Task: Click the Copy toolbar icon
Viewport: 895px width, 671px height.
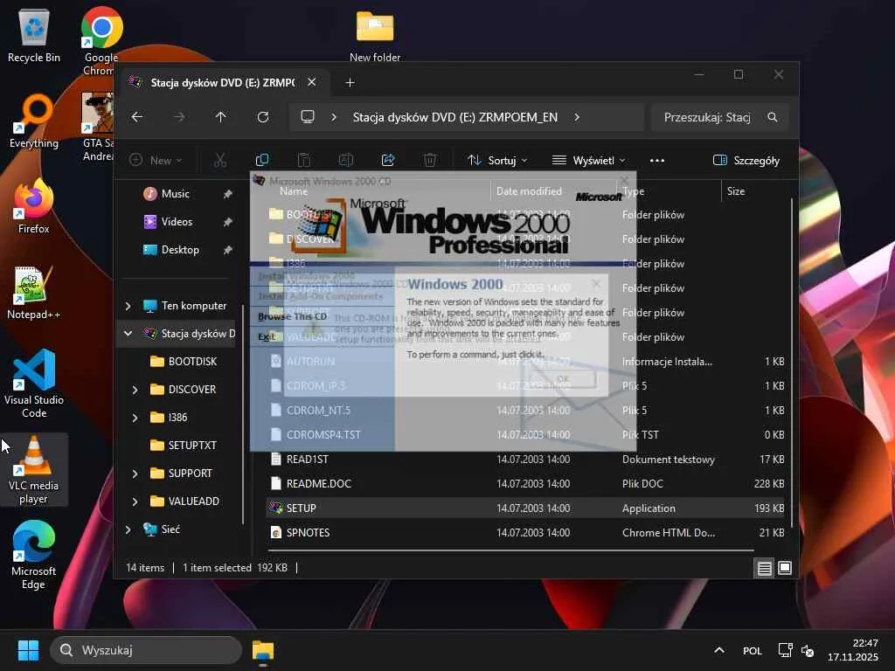Action: point(262,161)
